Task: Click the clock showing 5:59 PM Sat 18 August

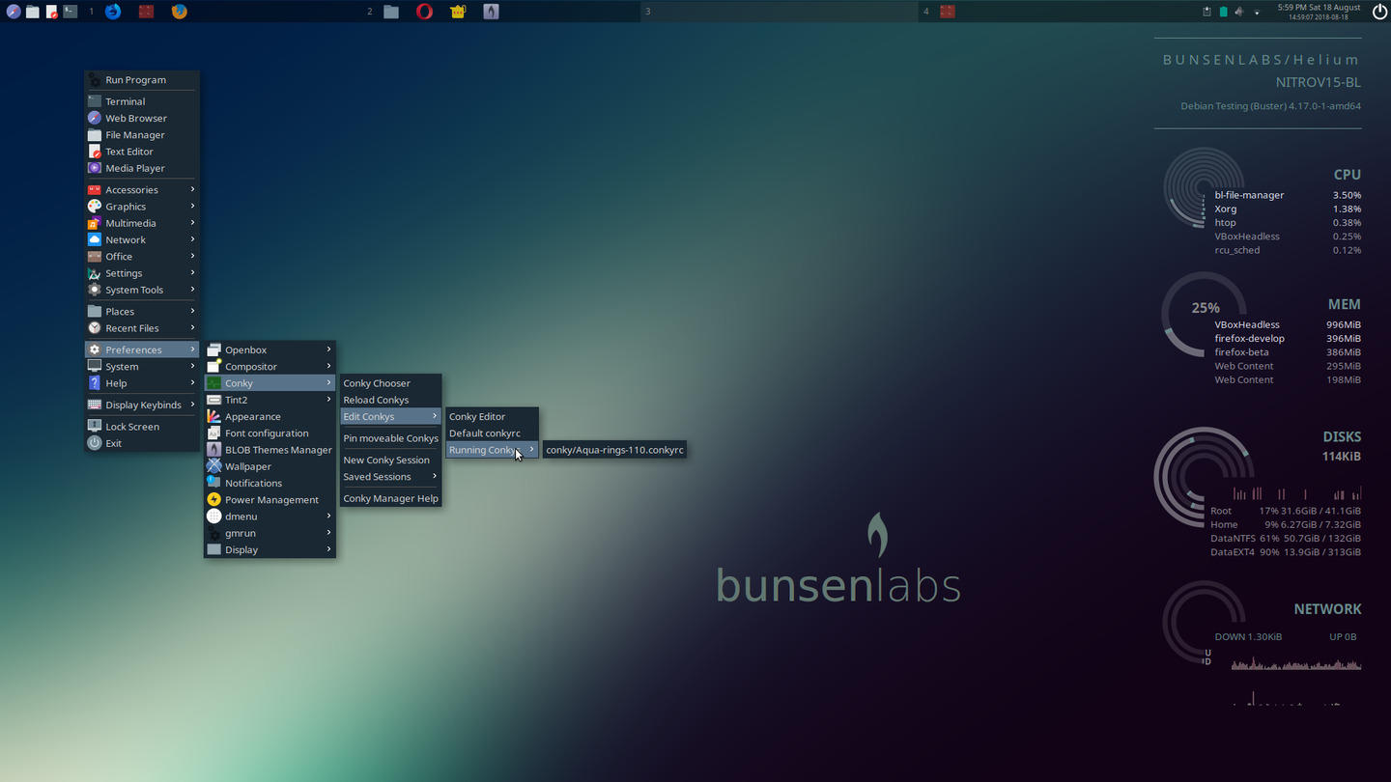Action: click(1319, 8)
